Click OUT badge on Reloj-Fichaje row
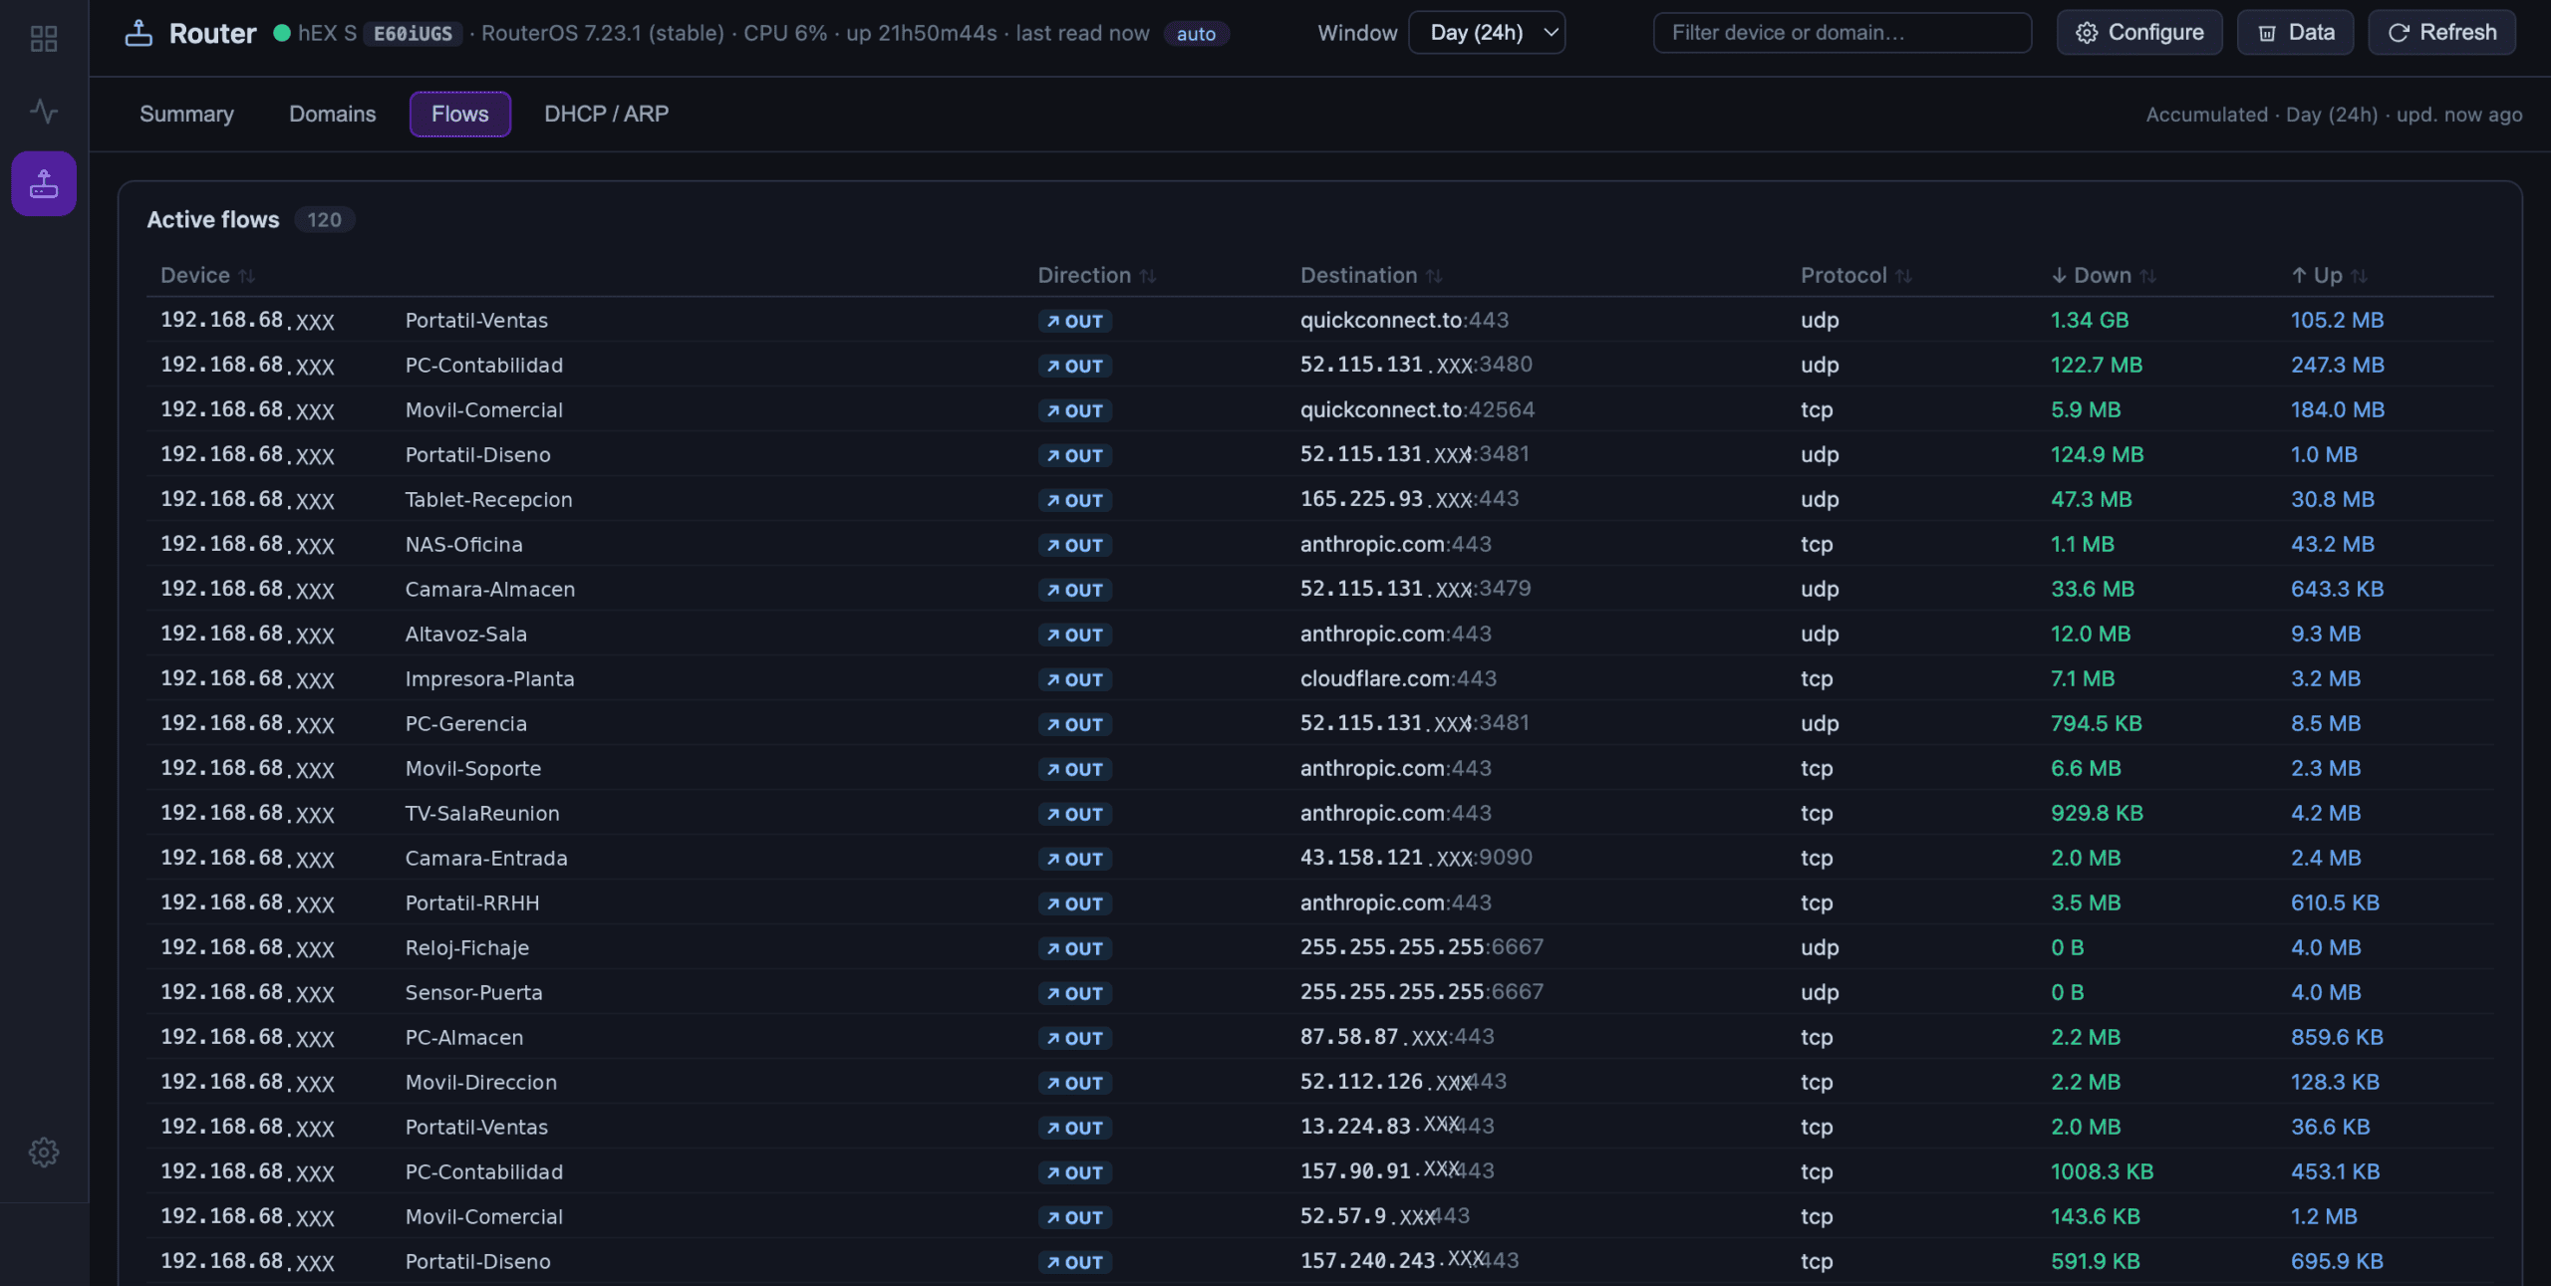This screenshot has height=1286, width=2551. 1074,948
